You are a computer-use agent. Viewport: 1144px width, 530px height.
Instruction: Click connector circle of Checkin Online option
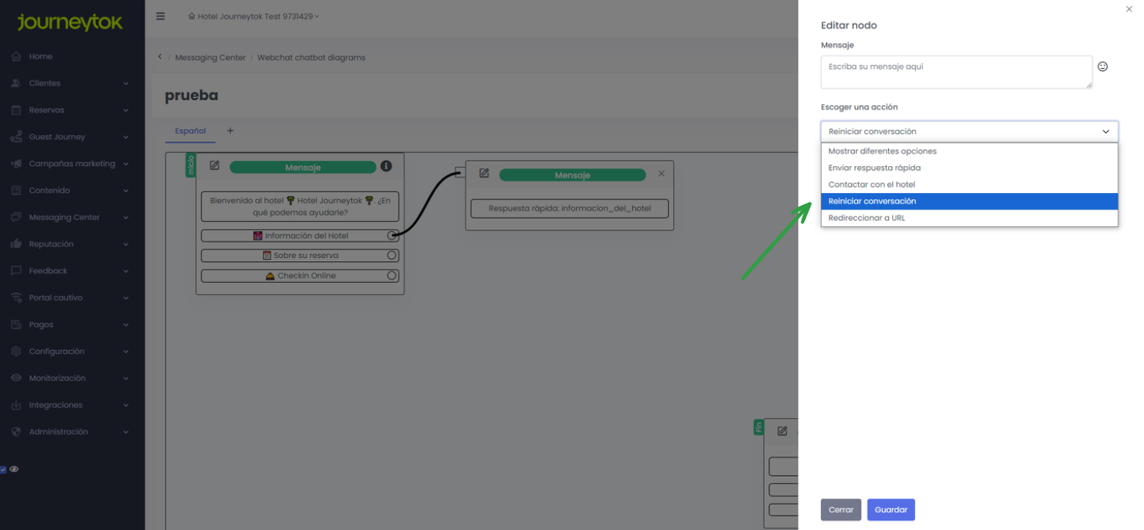tap(392, 276)
